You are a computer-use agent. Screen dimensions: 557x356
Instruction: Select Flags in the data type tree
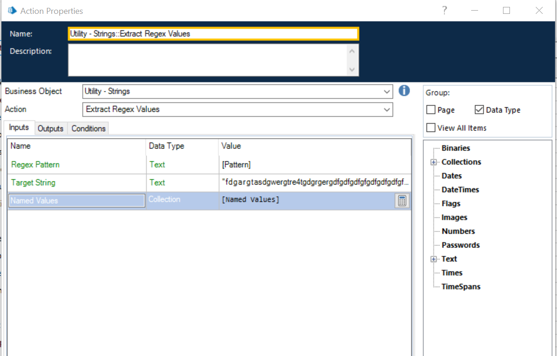coord(451,203)
